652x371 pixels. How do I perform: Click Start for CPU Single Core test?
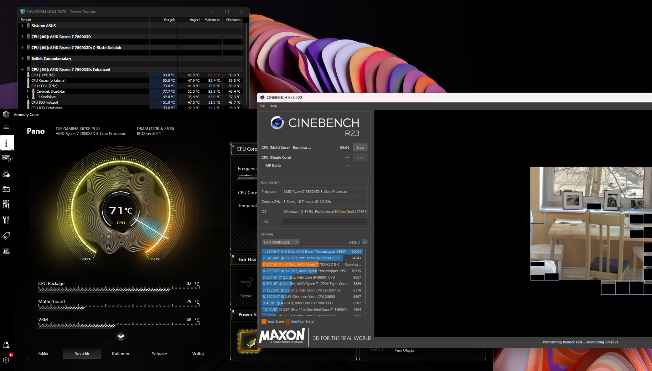tap(360, 157)
